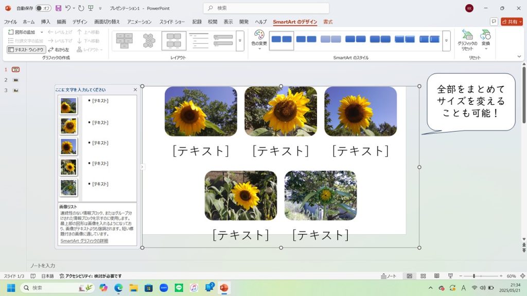Select the hexagon cluster layout thumbnail
Screen dimensions: 527x296
[149, 41]
